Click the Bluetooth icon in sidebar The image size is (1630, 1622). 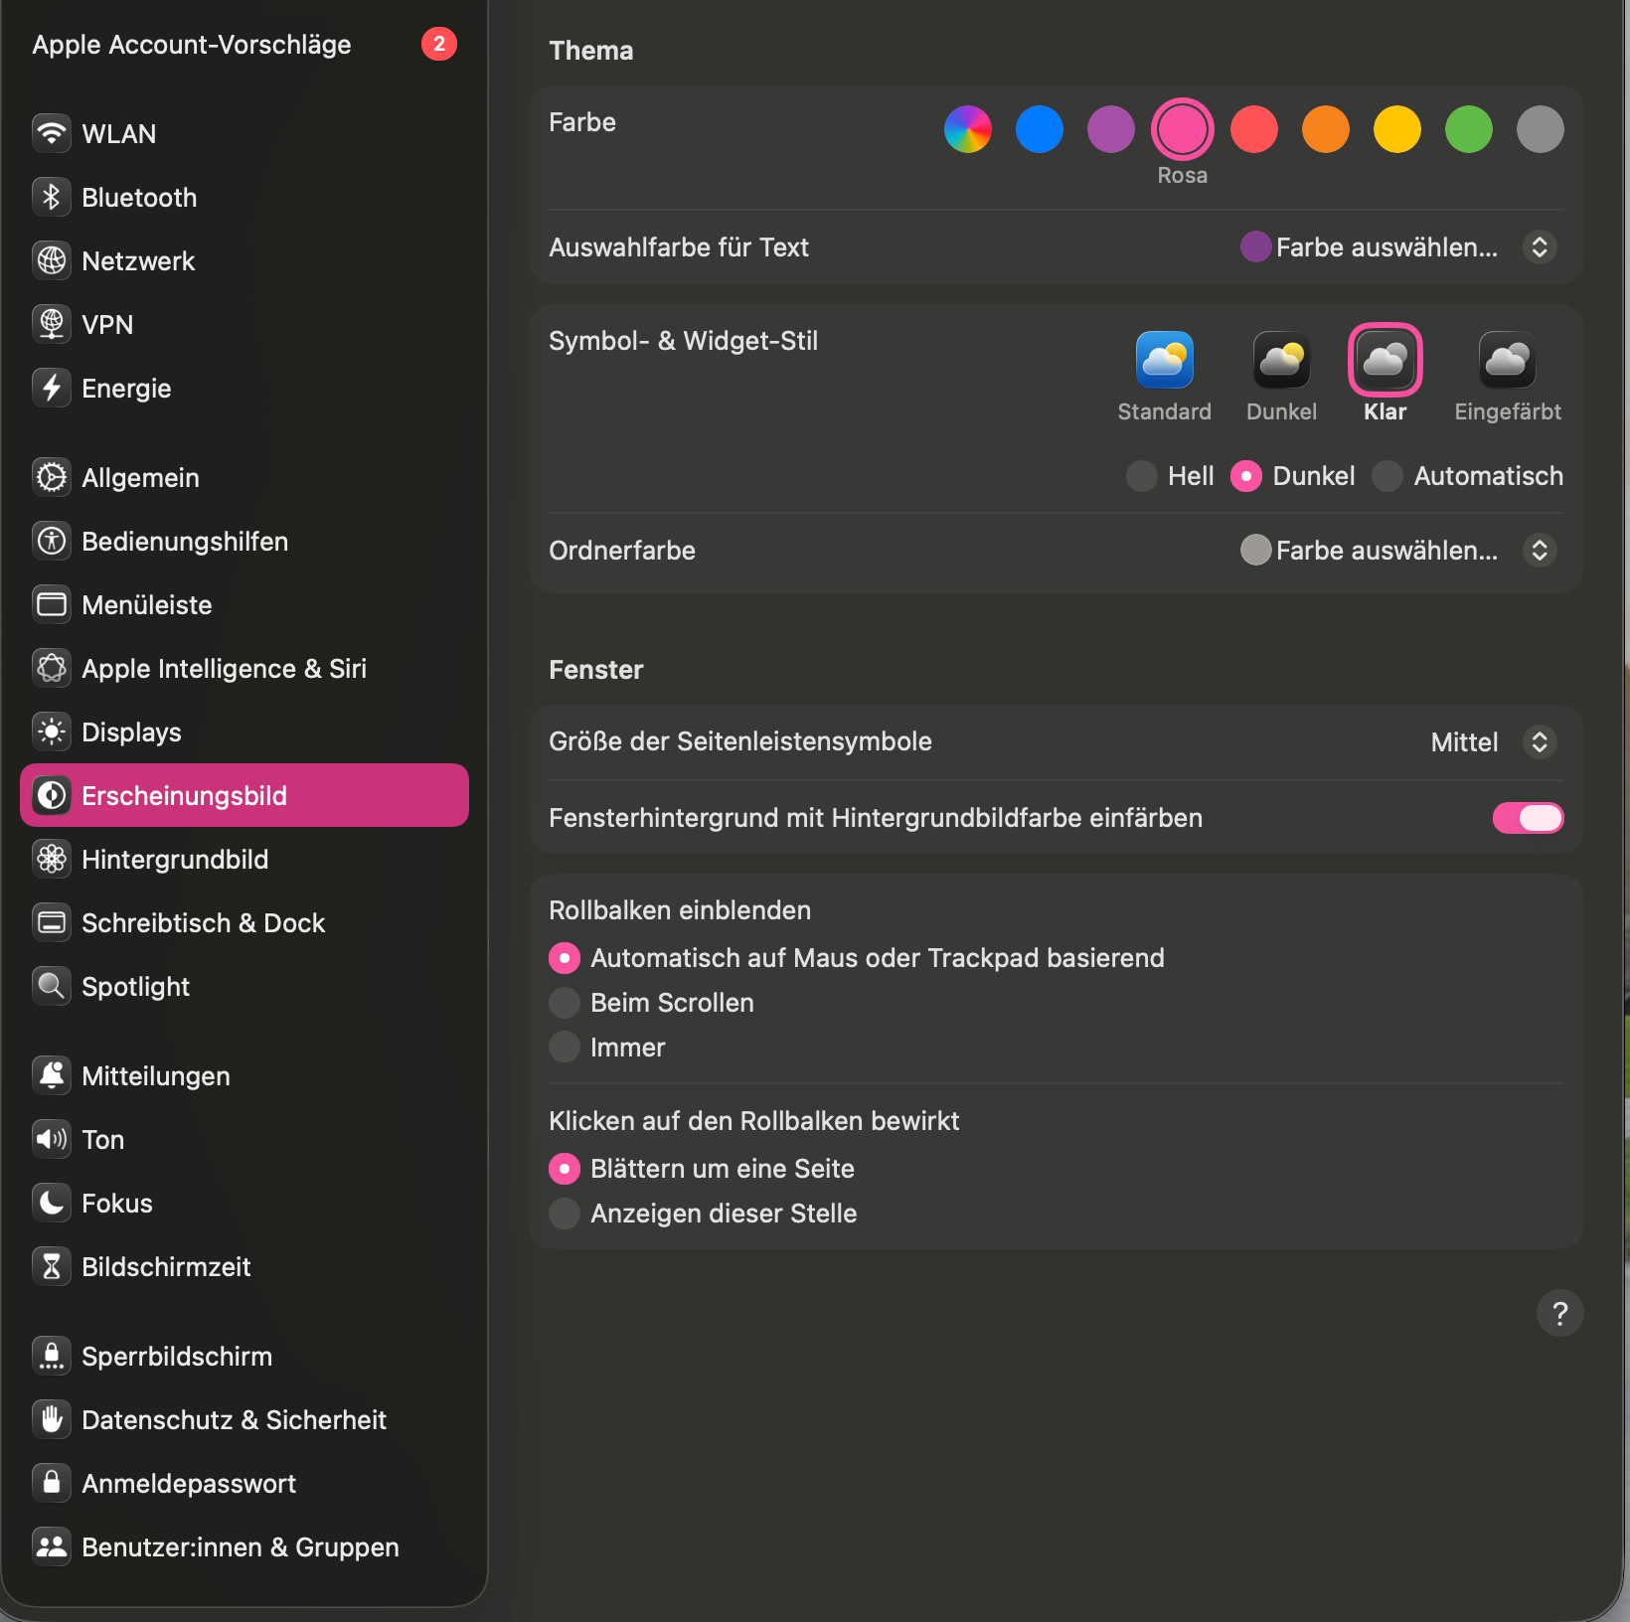click(x=52, y=198)
